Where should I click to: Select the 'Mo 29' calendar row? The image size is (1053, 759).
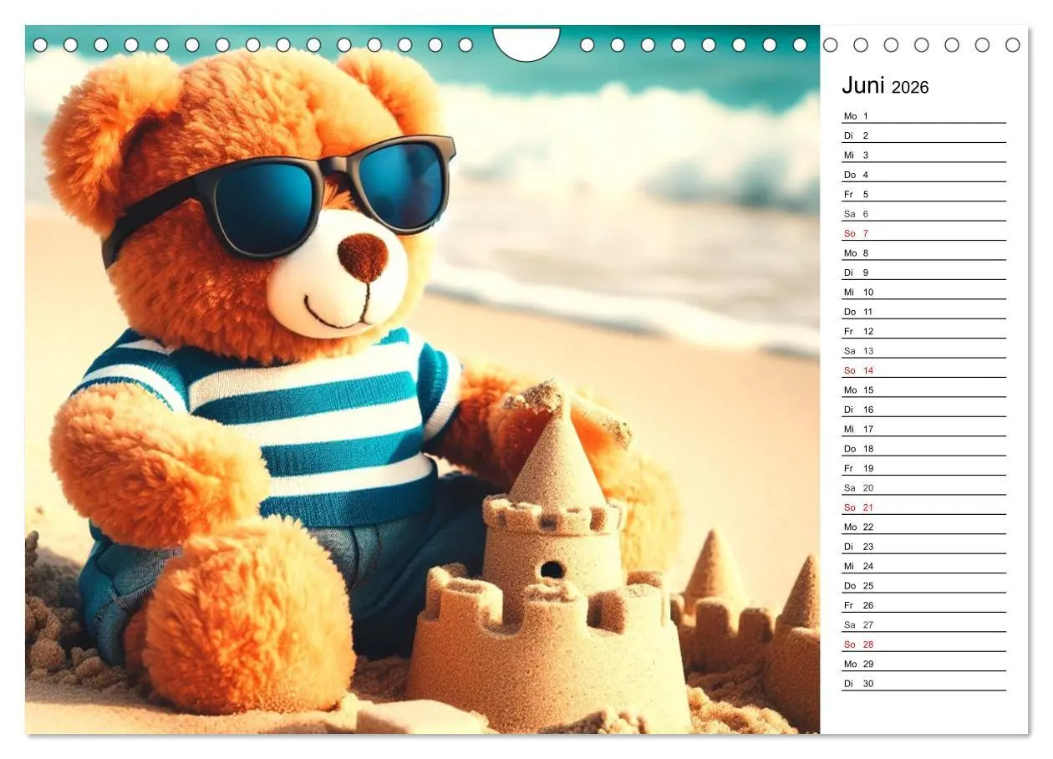923,664
